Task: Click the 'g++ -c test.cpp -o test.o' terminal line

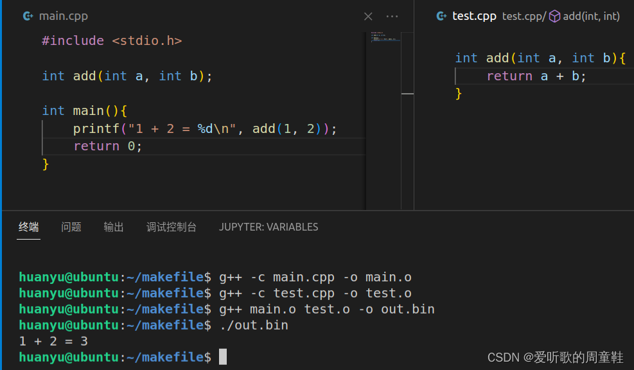Action: 315,294
